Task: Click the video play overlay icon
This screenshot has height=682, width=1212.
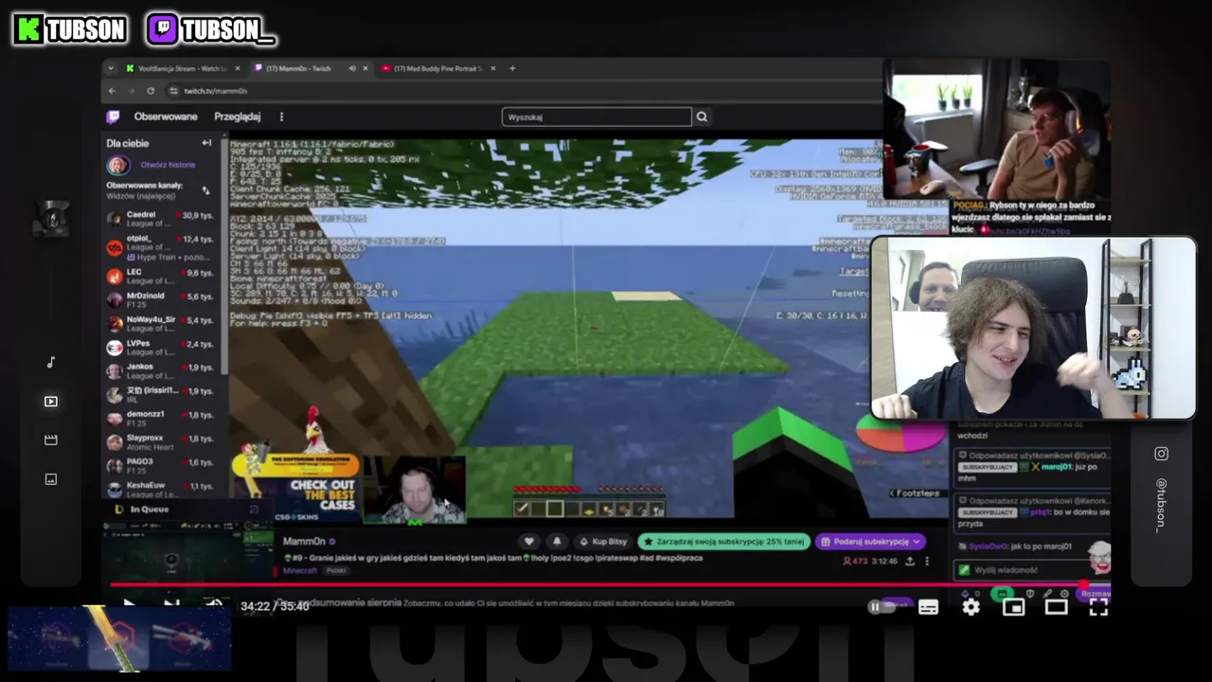Action: 51,402
